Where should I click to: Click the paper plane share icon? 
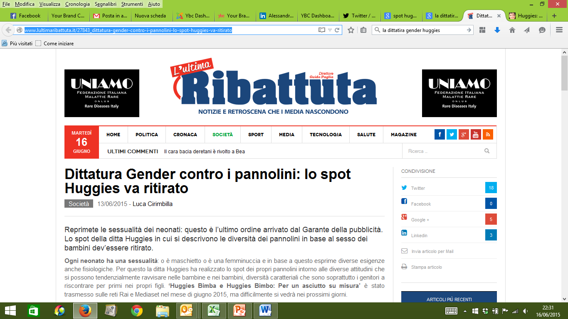pos(527,30)
